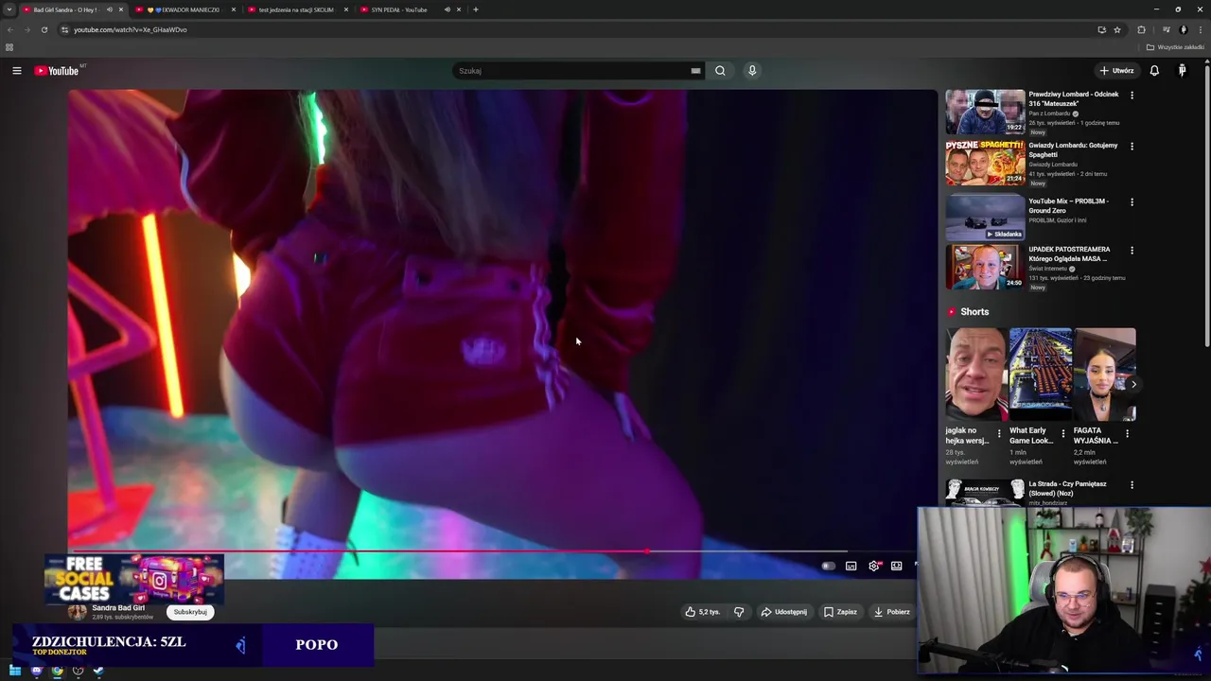Open a new browser tab
The height and width of the screenshot is (681, 1211).
475,9
